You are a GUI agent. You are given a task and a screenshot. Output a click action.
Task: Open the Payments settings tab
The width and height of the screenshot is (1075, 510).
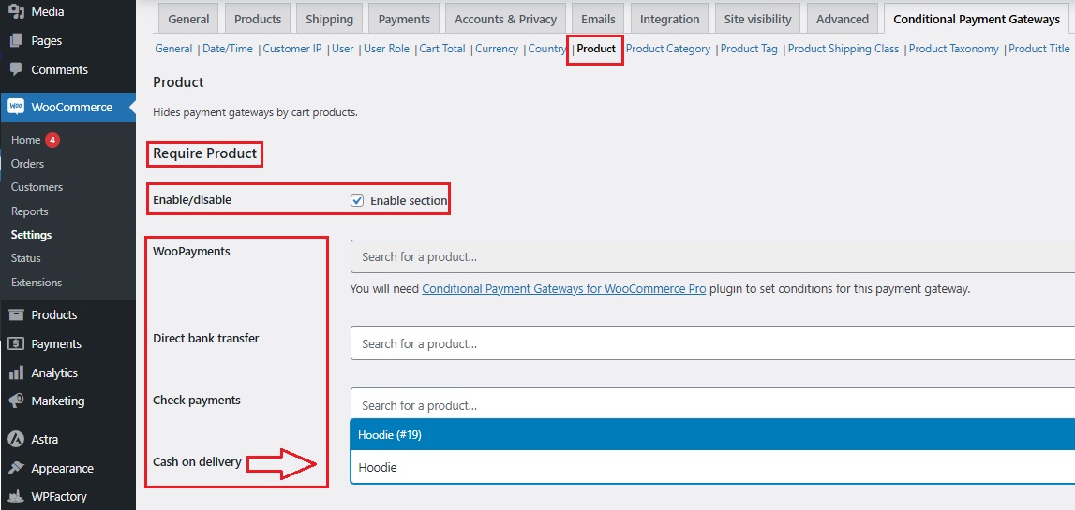(x=404, y=19)
